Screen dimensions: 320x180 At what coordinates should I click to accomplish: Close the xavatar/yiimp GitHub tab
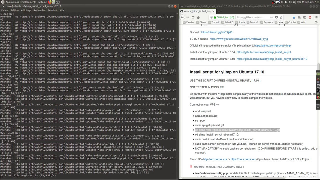point(213,11)
